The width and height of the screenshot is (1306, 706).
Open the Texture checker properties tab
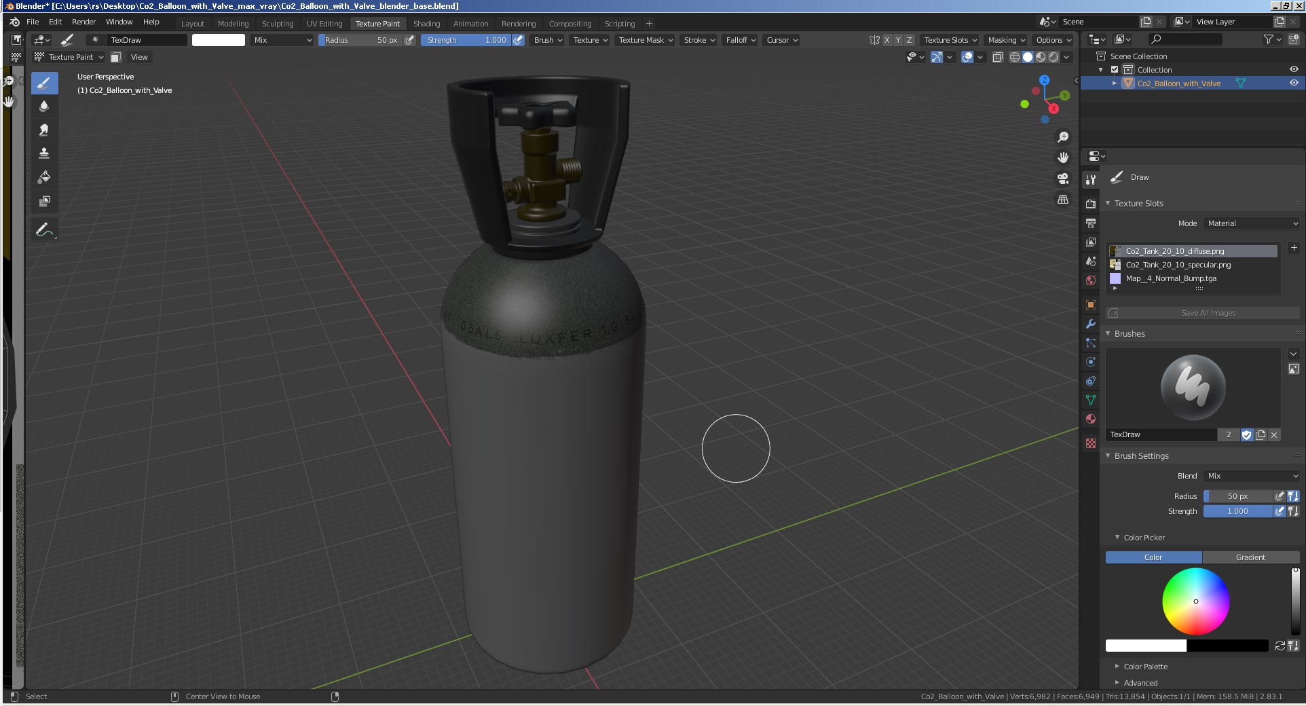[x=1091, y=443]
